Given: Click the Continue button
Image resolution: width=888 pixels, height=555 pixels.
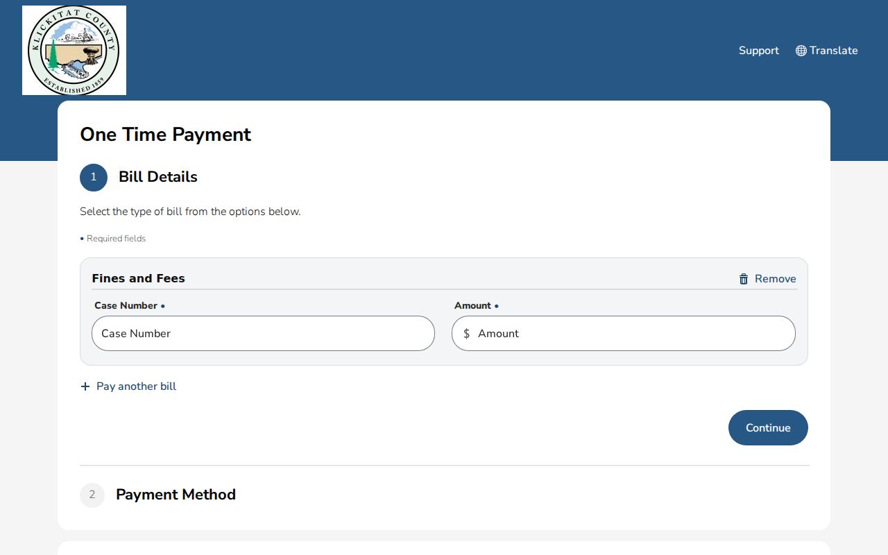Looking at the screenshot, I should click(x=768, y=427).
